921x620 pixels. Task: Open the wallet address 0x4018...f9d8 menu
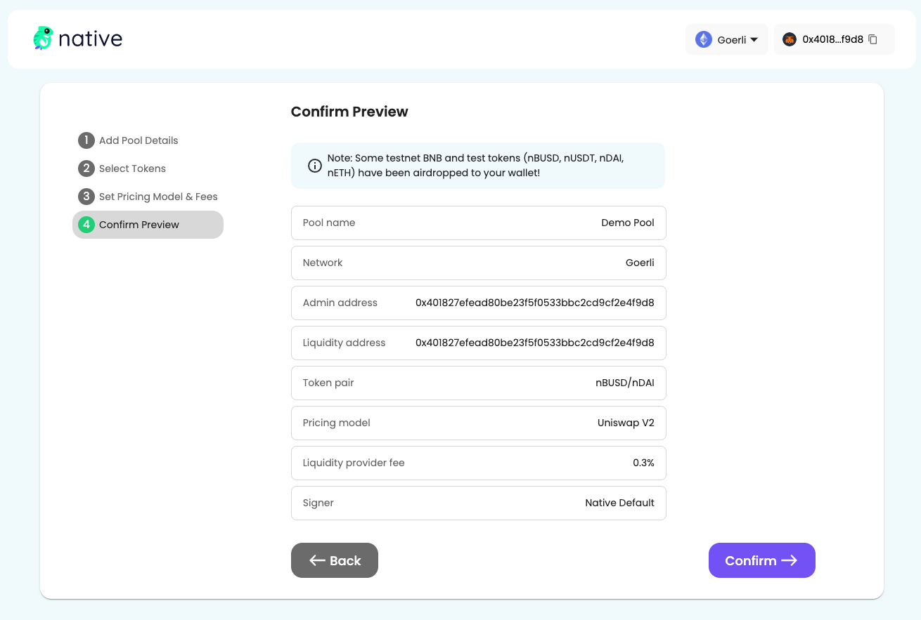tap(832, 39)
